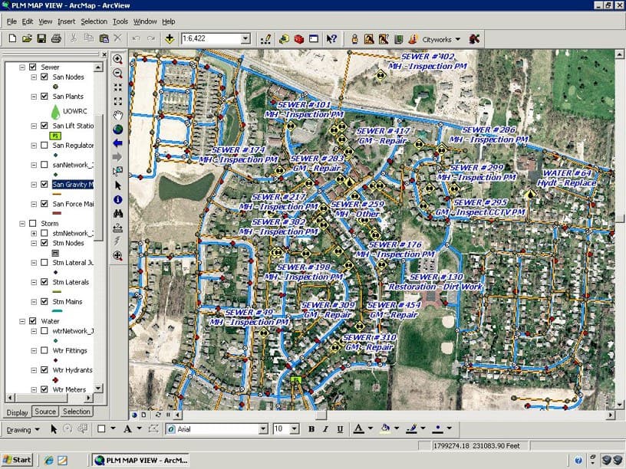This screenshot has width=626, height=469.
Task: Uncheck the San Nodes layer
Action: click(x=44, y=77)
